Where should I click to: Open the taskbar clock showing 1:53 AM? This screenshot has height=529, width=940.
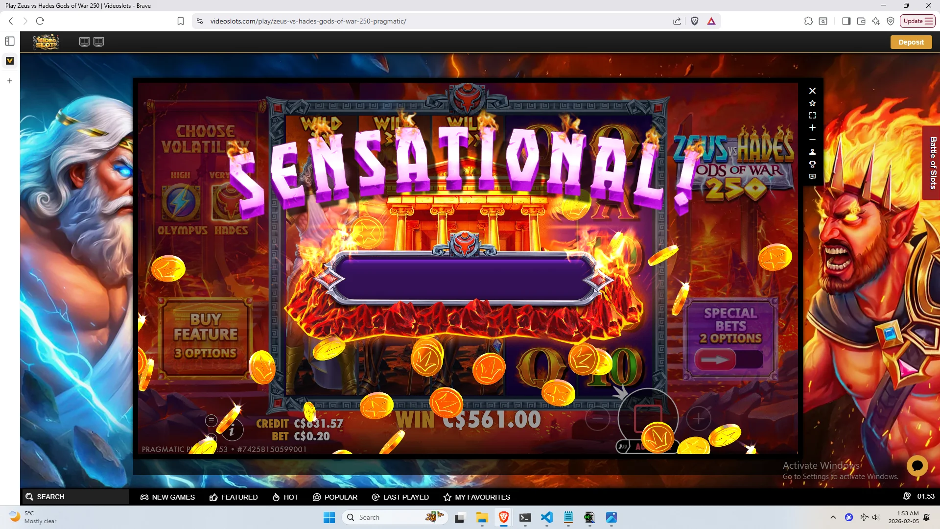tap(904, 517)
